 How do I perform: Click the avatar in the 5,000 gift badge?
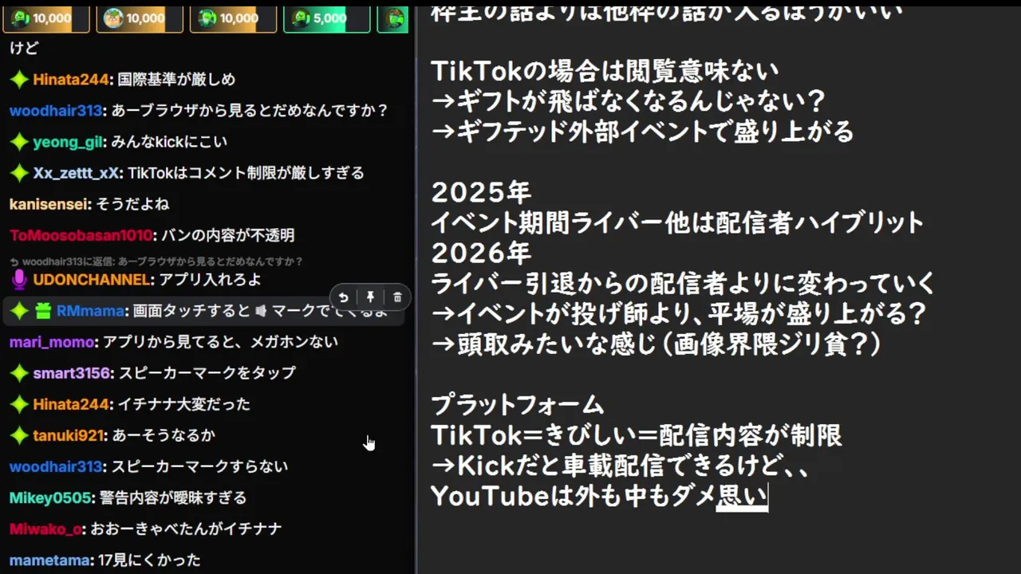pyautogui.click(x=302, y=18)
